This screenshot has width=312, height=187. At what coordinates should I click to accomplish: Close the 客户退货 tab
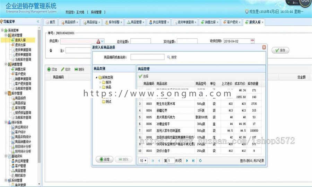[x=240, y=22]
